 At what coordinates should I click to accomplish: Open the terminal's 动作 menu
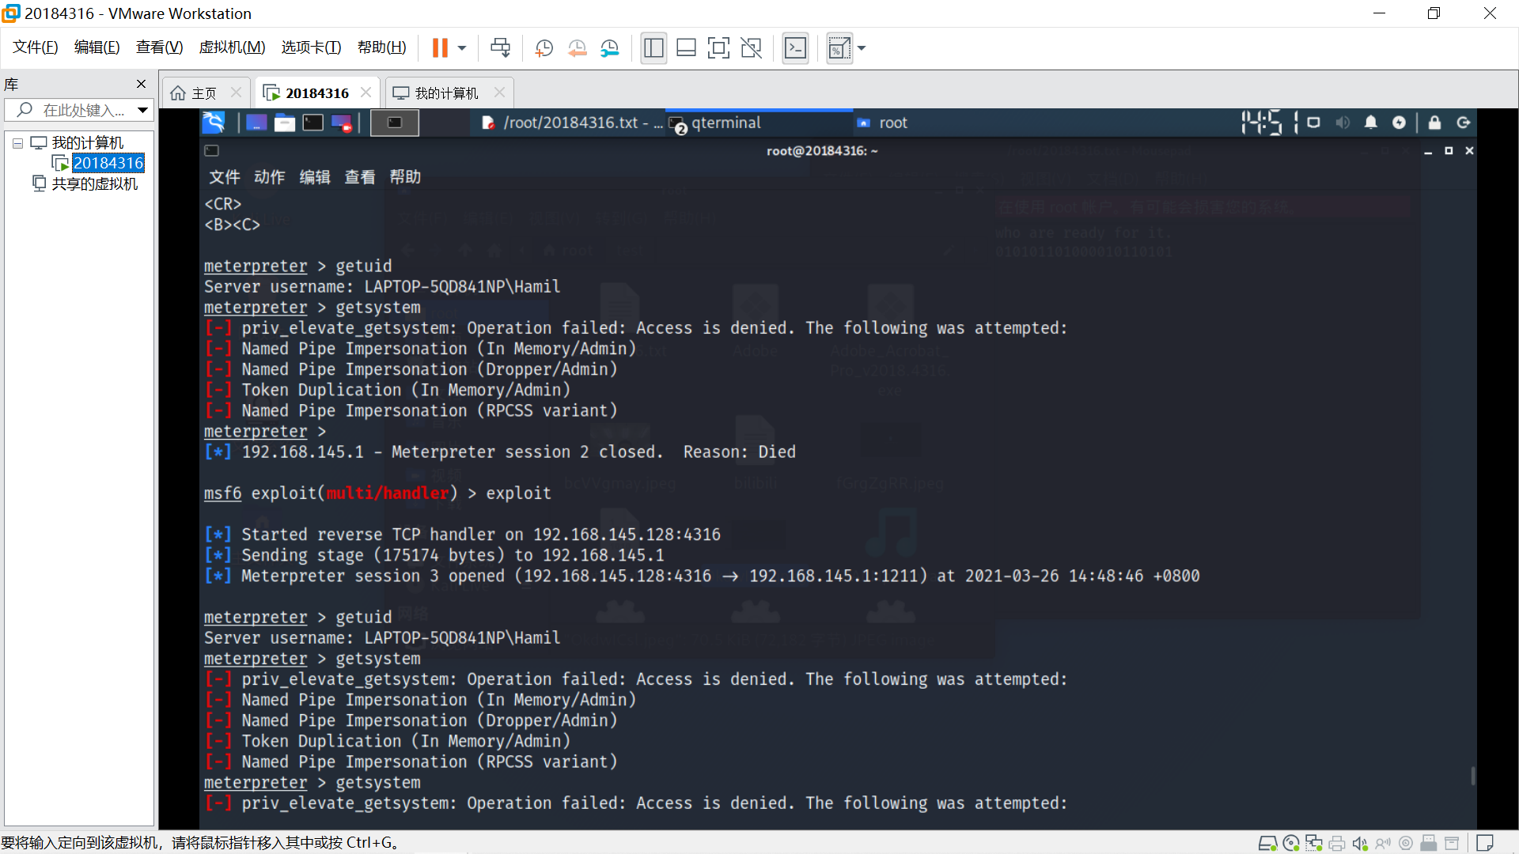[x=269, y=177]
